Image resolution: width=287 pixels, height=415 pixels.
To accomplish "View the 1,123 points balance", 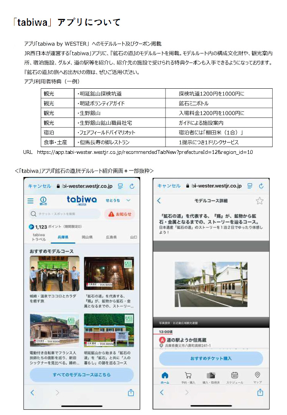I will (55, 227).
